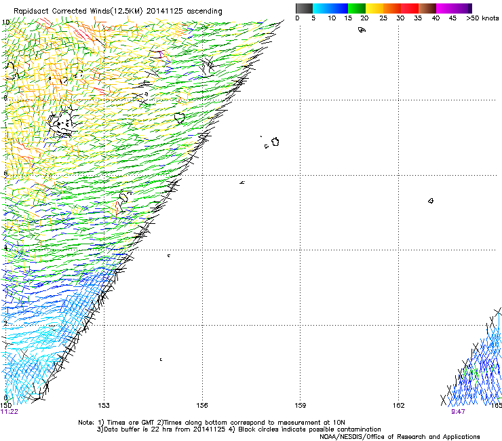Screen dimensions: 502x441
Task: Select the '20' label under the color bar
Action: pos(364,18)
